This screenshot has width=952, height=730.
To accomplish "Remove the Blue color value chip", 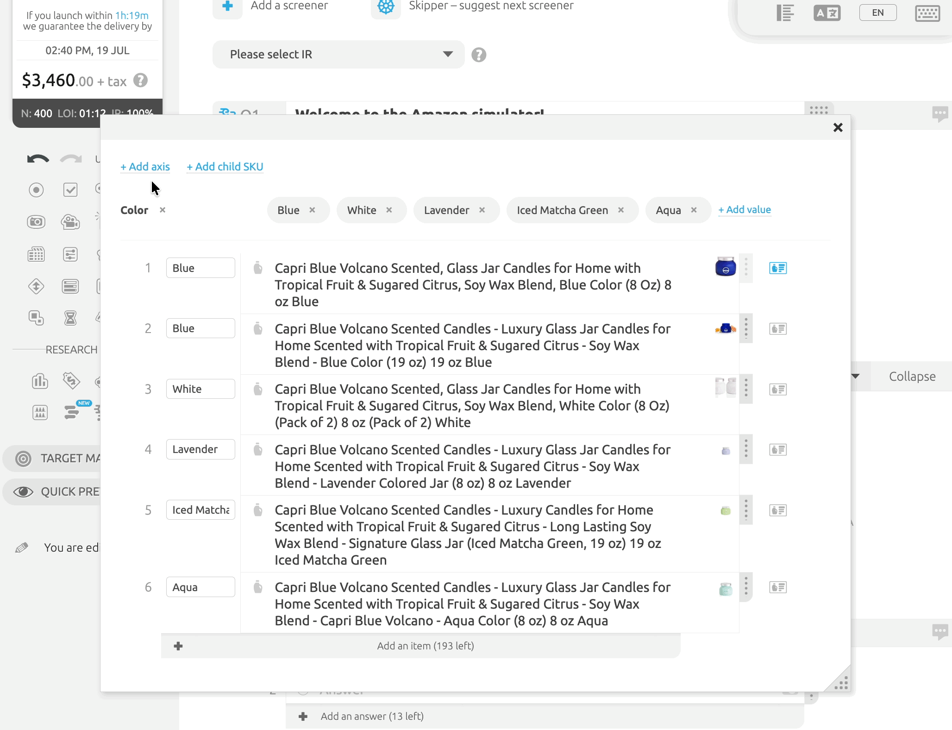I will (313, 210).
